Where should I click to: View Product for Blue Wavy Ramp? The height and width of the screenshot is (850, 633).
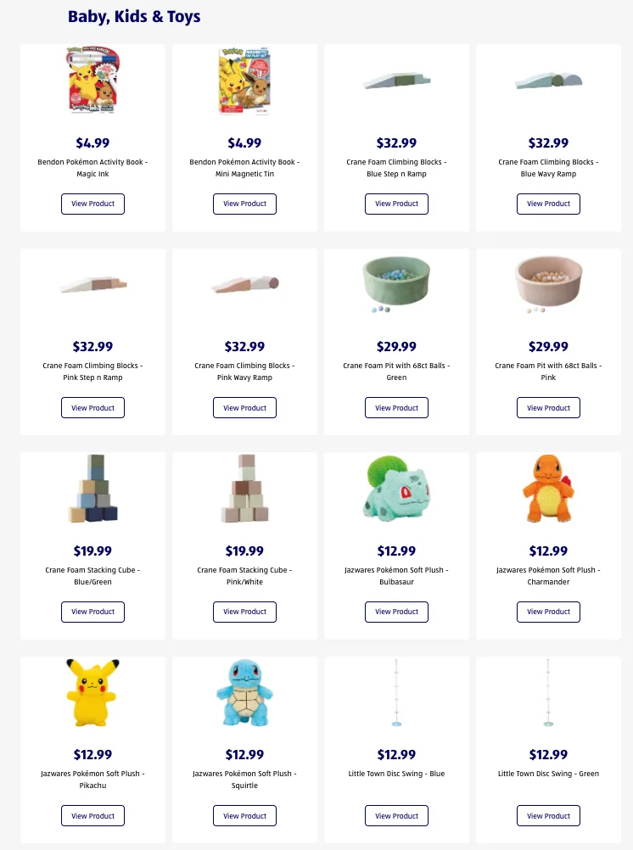[548, 204]
